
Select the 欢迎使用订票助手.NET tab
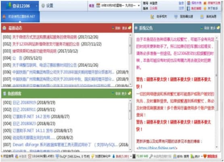20,17
